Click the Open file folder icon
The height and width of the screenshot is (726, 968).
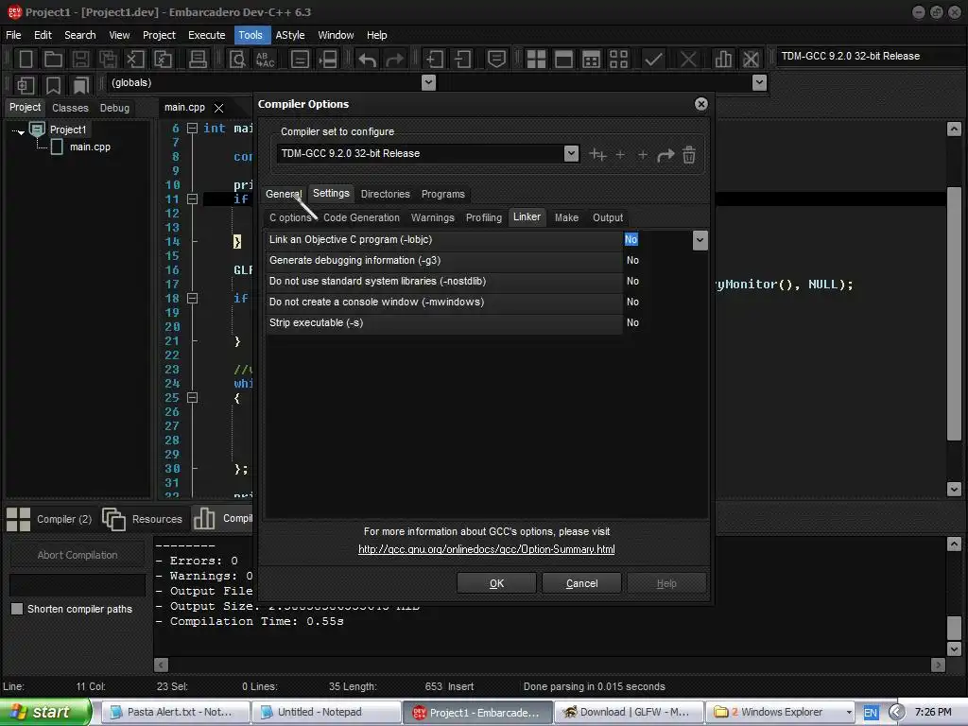53,60
